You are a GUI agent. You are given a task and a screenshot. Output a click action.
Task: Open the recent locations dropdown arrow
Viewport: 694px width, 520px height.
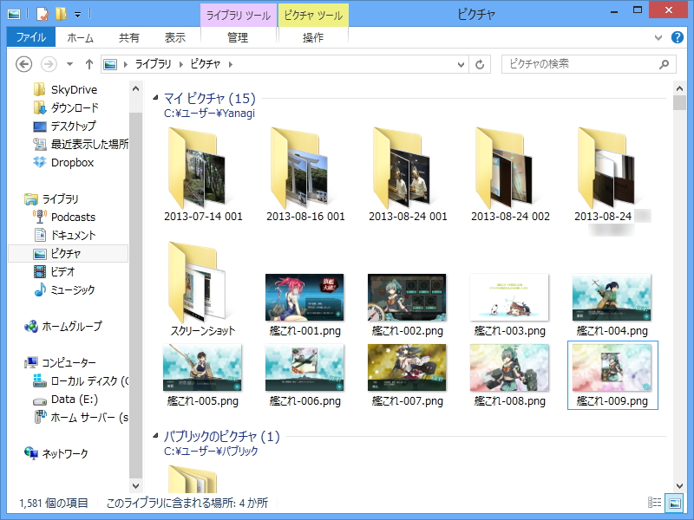[x=69, y=64]
